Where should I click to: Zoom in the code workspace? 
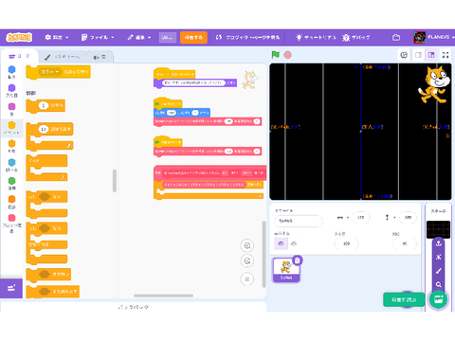click(247, 245)
